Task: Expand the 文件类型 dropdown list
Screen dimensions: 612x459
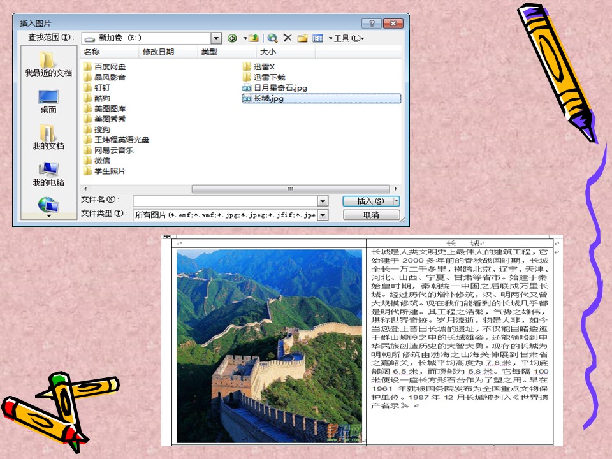Action: tap(323, 215)
